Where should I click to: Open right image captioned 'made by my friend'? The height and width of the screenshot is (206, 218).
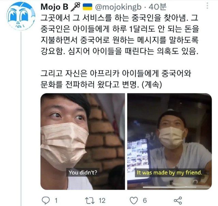point(170,142)
